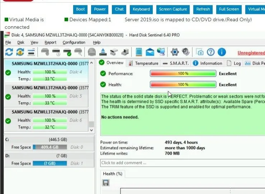
Task: Switch to the S.M.A.R.T. tab
Action: click(175, 63)
